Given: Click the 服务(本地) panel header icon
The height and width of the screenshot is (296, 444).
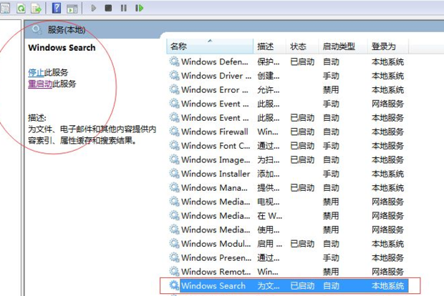Looking at the screenshot, I should [37, 29].
